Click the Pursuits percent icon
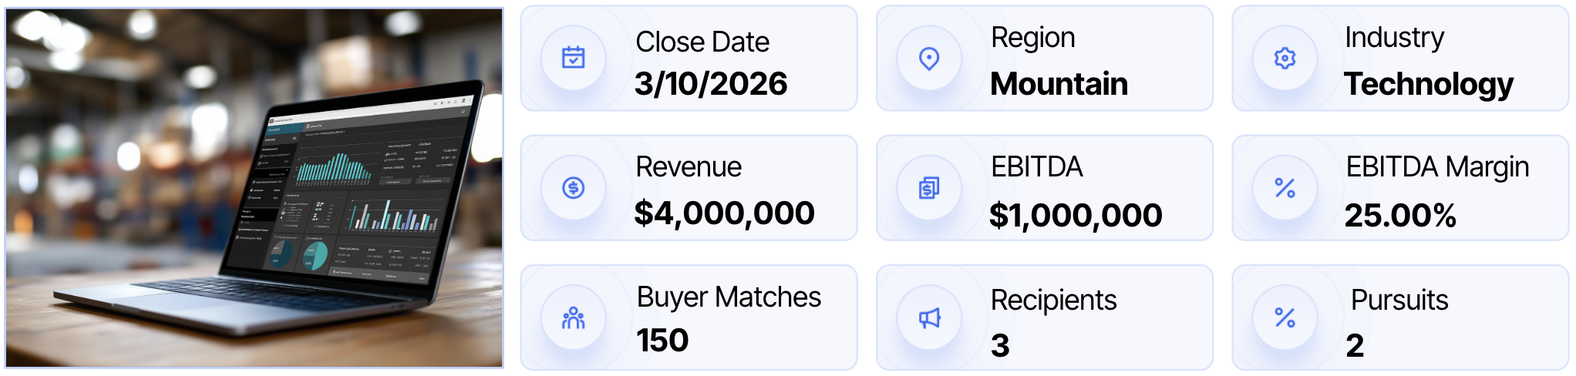The image size is (1576, 376). [x=1285, y=317]
